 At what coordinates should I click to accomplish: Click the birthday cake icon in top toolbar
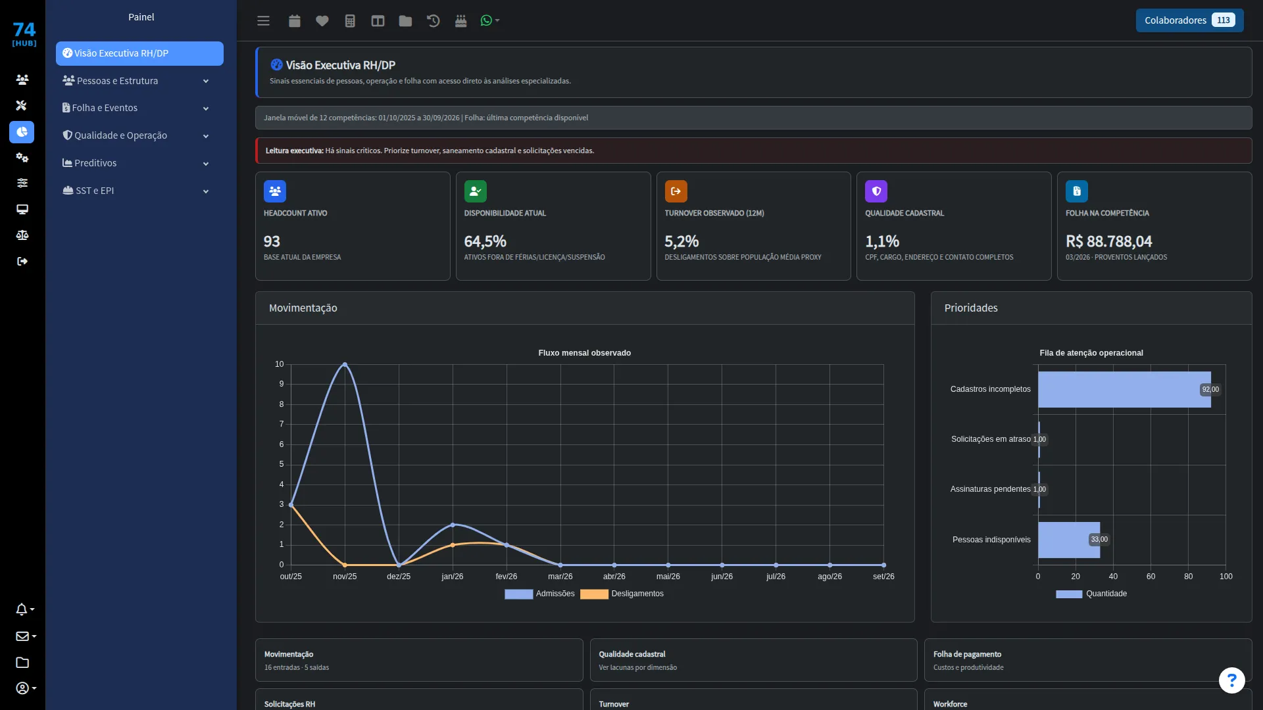[x=460, y=20]
